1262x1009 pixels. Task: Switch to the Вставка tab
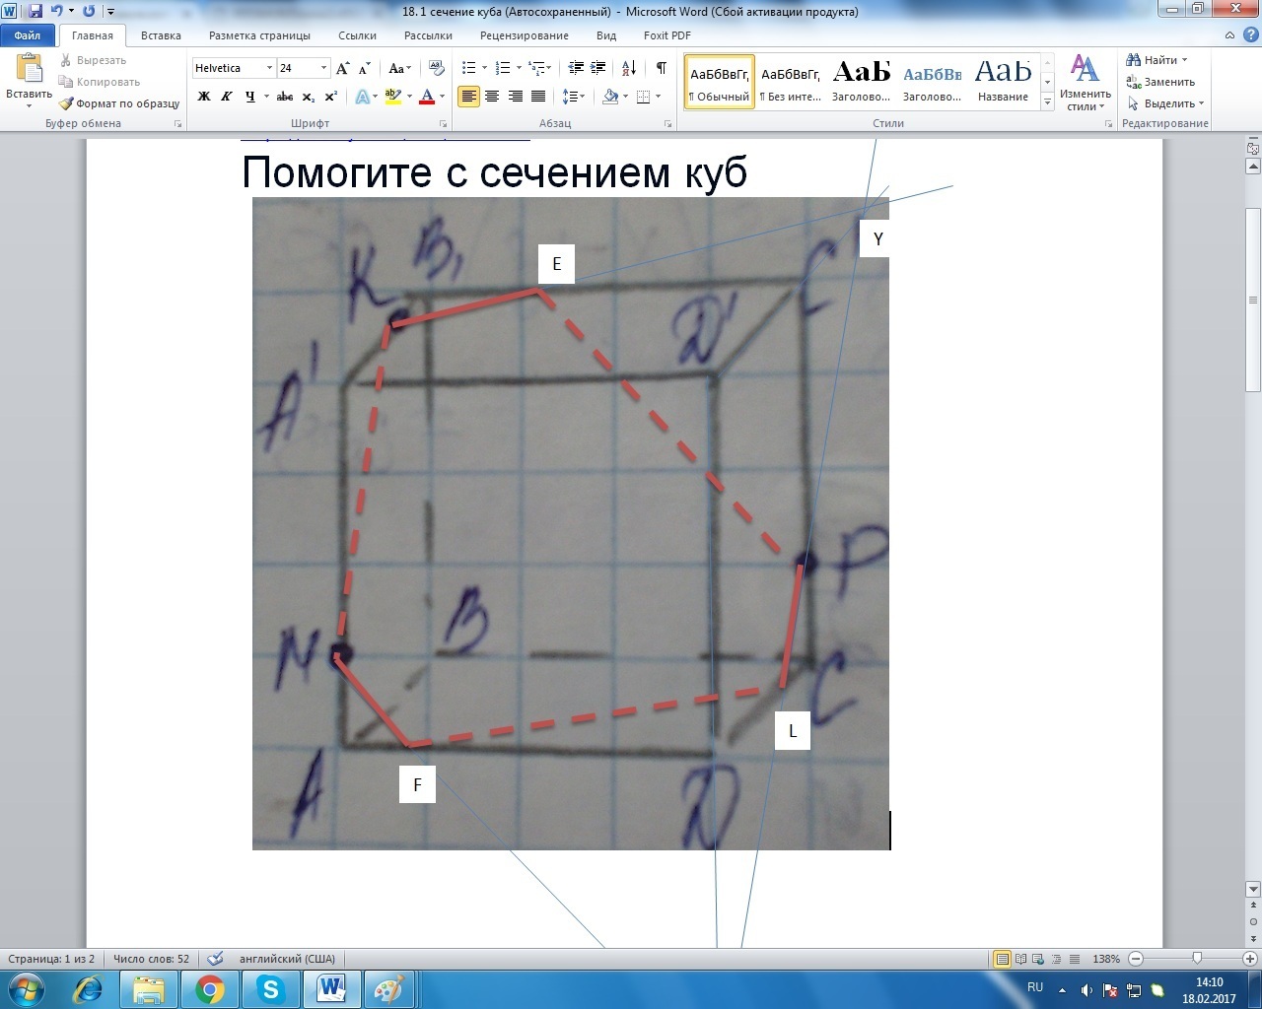coord(161,35)
